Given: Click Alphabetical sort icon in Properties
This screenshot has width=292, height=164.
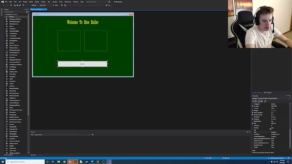Looking at the screenshot, I should 256,101.
